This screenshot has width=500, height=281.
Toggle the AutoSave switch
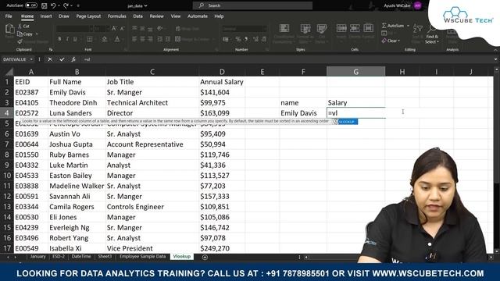(x=31, y=5)
